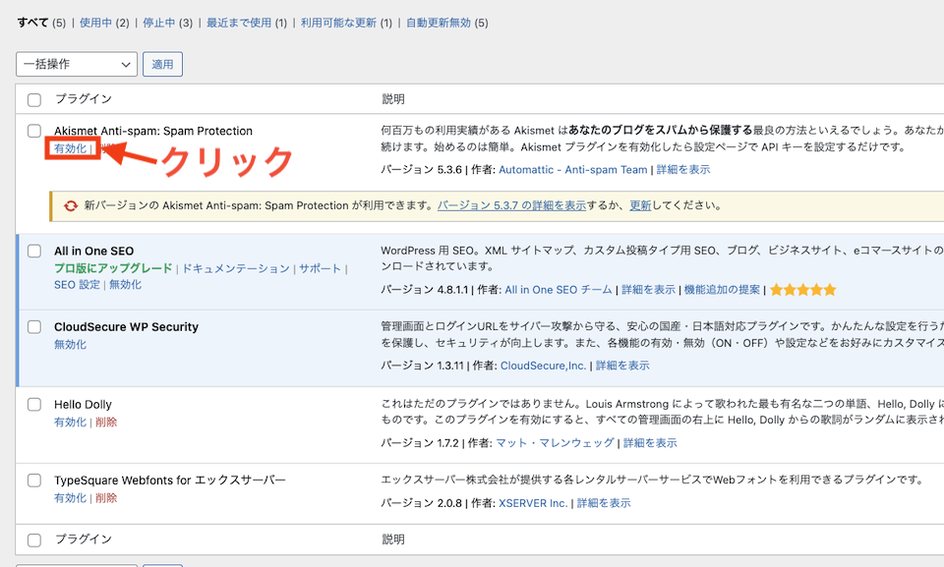Screen dimensions: 944x567
Task: Click 有効化 under Hello Dolly
Action: 71,423
